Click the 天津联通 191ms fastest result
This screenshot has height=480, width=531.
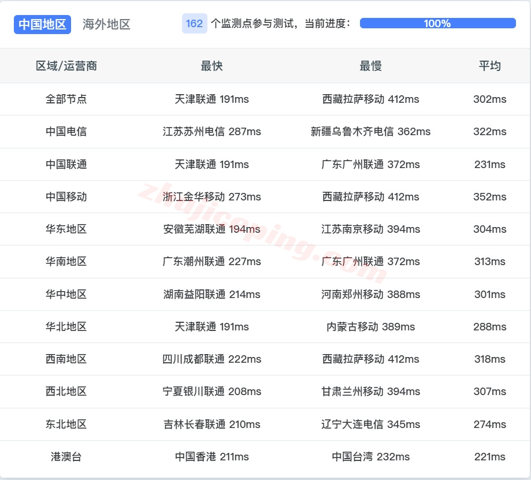coord(211,99)
